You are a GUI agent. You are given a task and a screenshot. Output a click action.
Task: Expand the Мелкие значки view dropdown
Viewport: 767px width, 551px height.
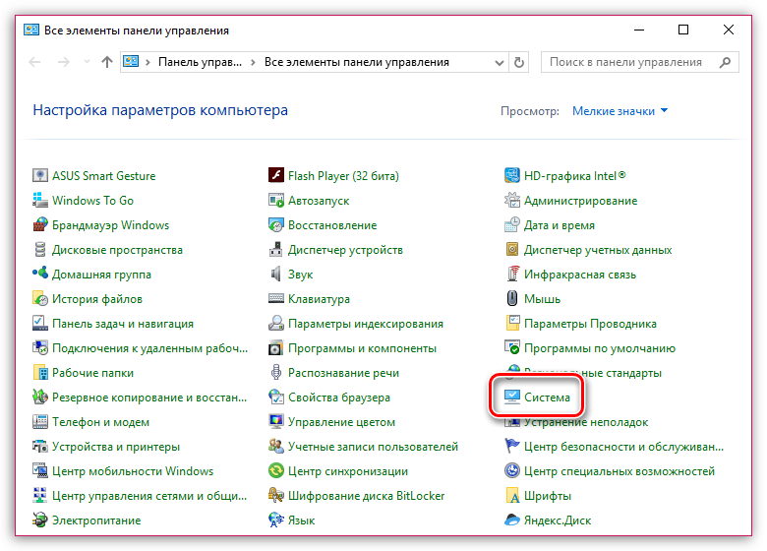(665, 111)
